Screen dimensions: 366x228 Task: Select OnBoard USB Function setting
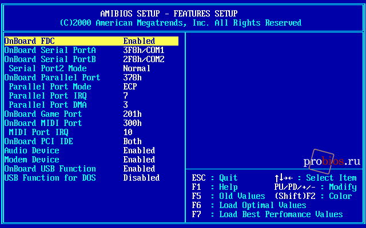point(50,169)
